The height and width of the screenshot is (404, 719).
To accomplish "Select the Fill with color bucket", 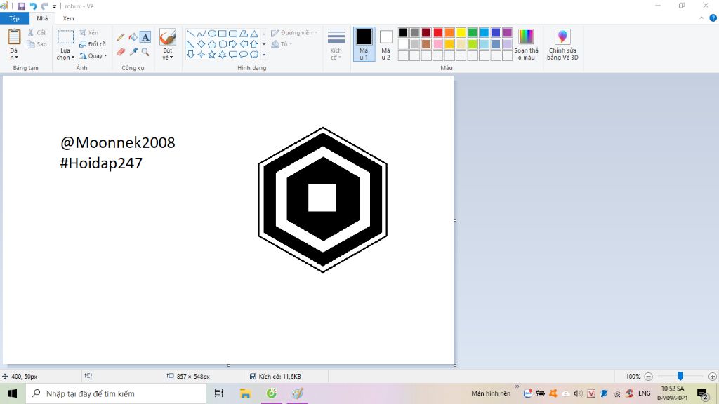I will (133, 37).
